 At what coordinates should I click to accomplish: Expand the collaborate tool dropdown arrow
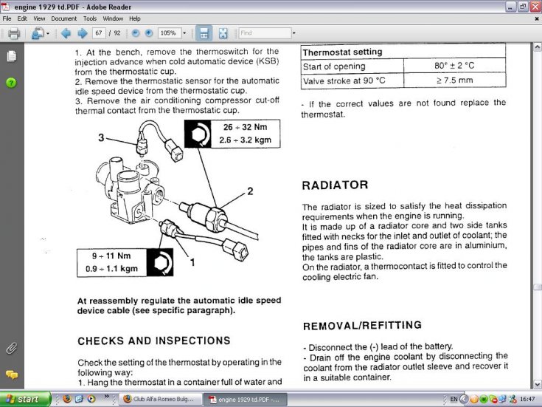[x=48, y=33]
